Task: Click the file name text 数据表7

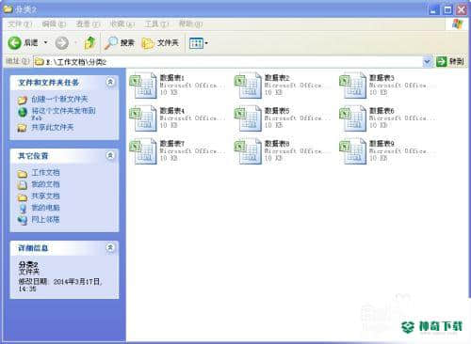Action: (x=172, y=143)
